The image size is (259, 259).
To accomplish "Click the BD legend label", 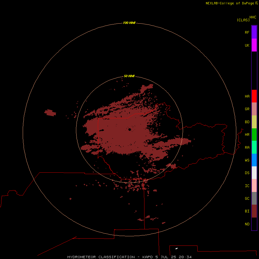I will [x=247, y=122].
